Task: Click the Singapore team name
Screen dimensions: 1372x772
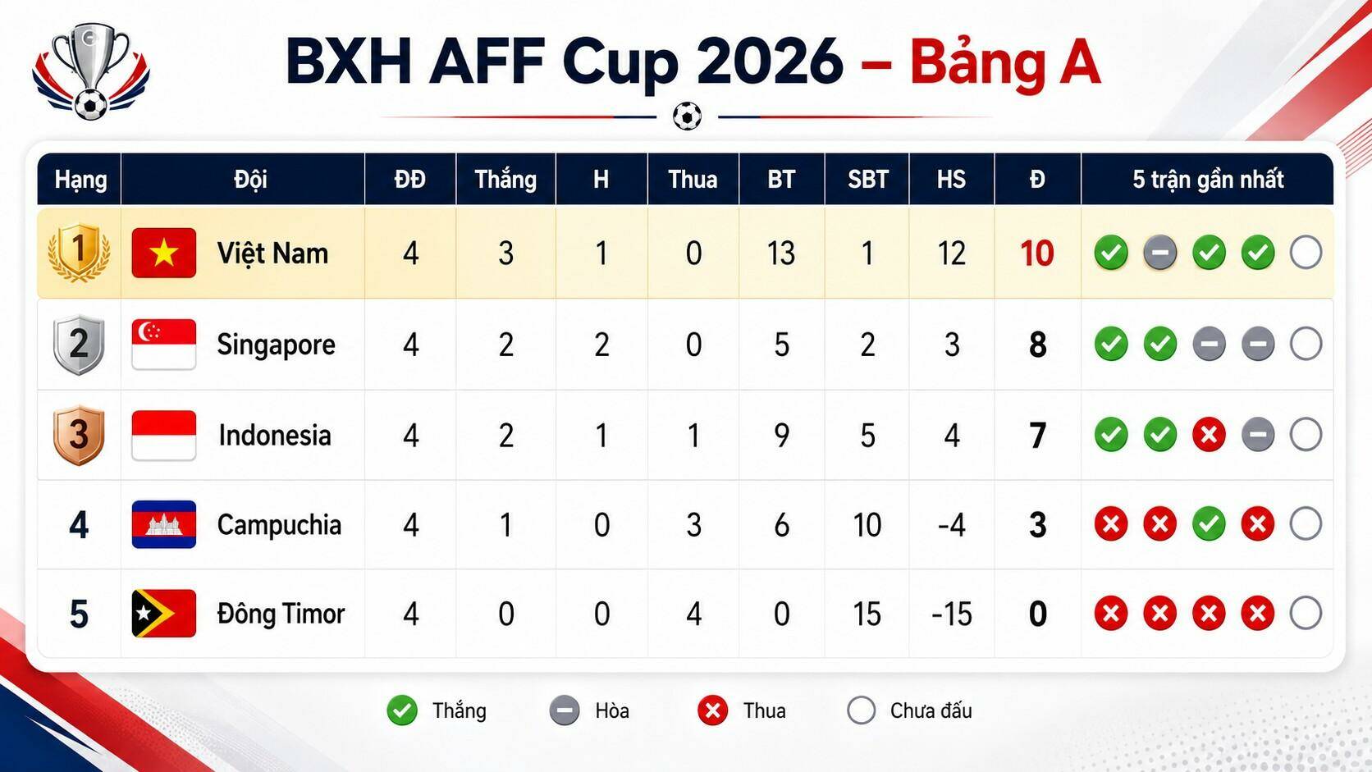Action: pos(276,345)
